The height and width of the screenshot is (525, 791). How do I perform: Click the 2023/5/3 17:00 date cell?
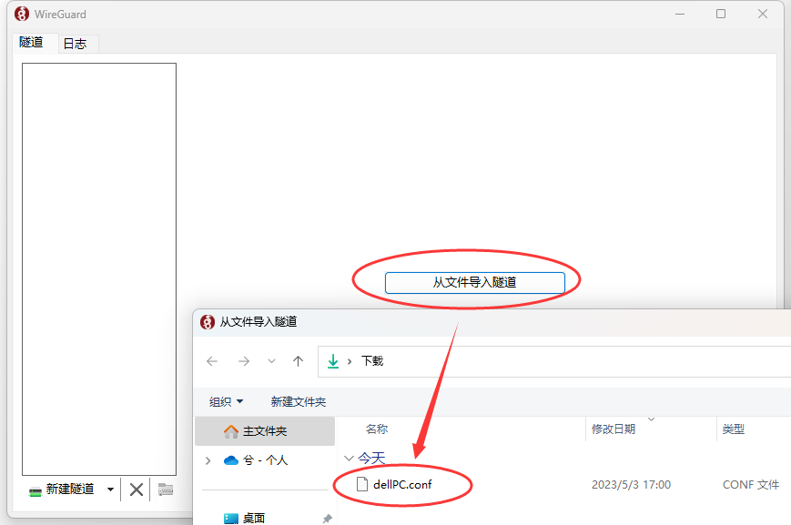tap(631, 485)
